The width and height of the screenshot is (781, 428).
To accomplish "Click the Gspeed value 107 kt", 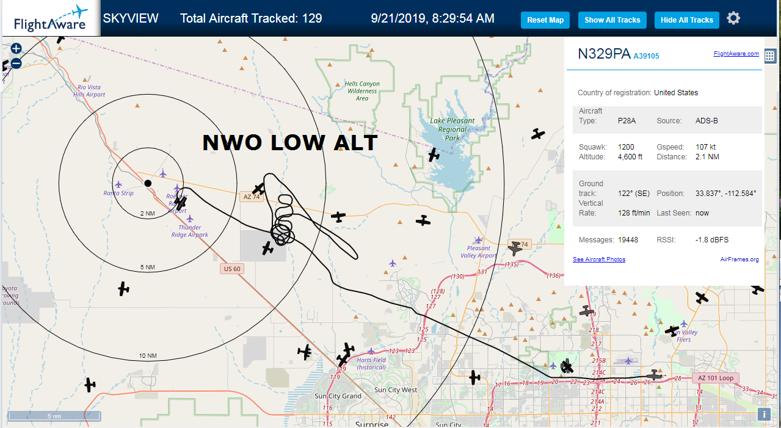I will (705, 147).
